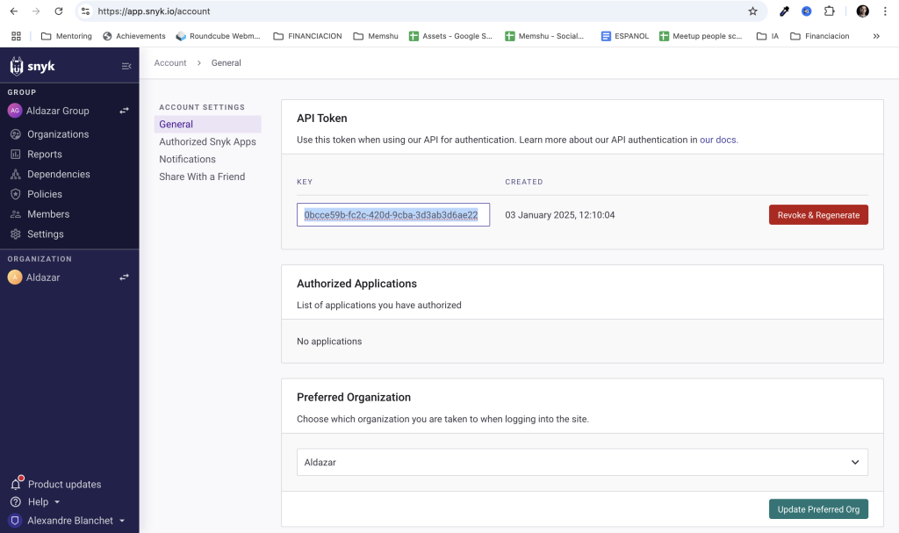Open the Achievements bookmark
The image size is (899, 533).
click(134, 36)
